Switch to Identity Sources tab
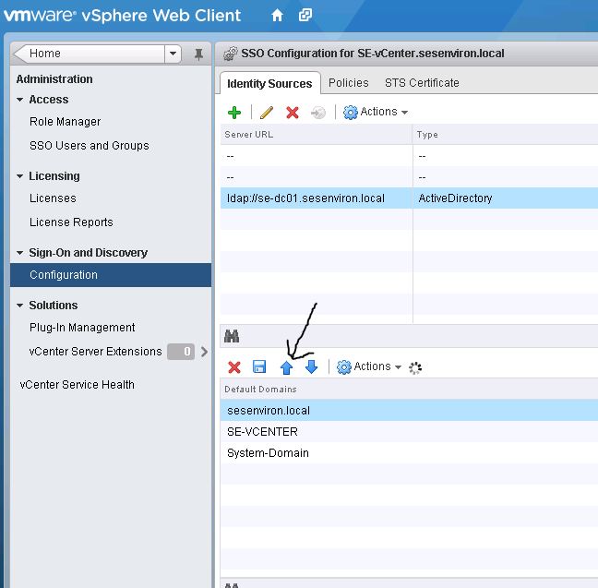This screenshot has height=588, width=598. (269, 84)
